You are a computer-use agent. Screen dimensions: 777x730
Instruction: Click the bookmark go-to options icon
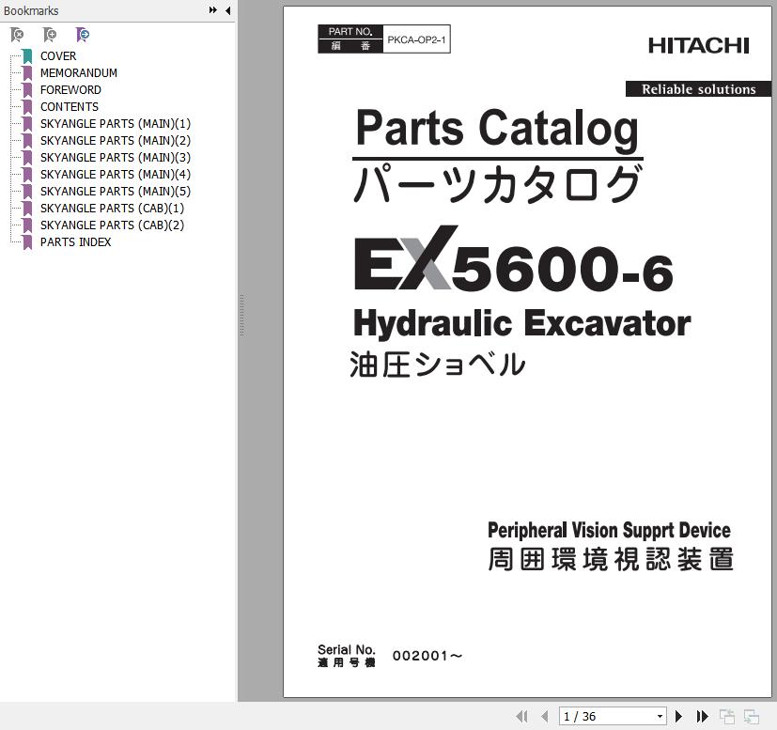point(83,35)
